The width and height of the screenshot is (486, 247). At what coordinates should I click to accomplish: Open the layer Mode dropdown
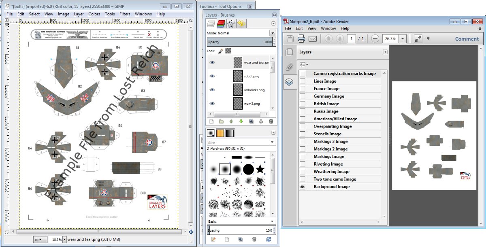pyautogui.click(x=272, y=33)
